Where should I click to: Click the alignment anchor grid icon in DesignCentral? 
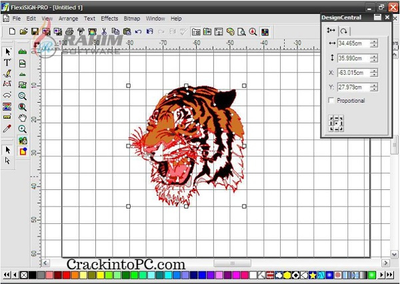pyautogui.click(x=336, y=123)
